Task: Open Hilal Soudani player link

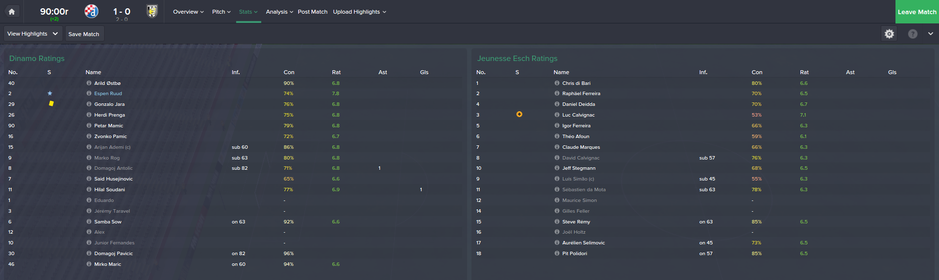Action: click(x=110, y=189)
